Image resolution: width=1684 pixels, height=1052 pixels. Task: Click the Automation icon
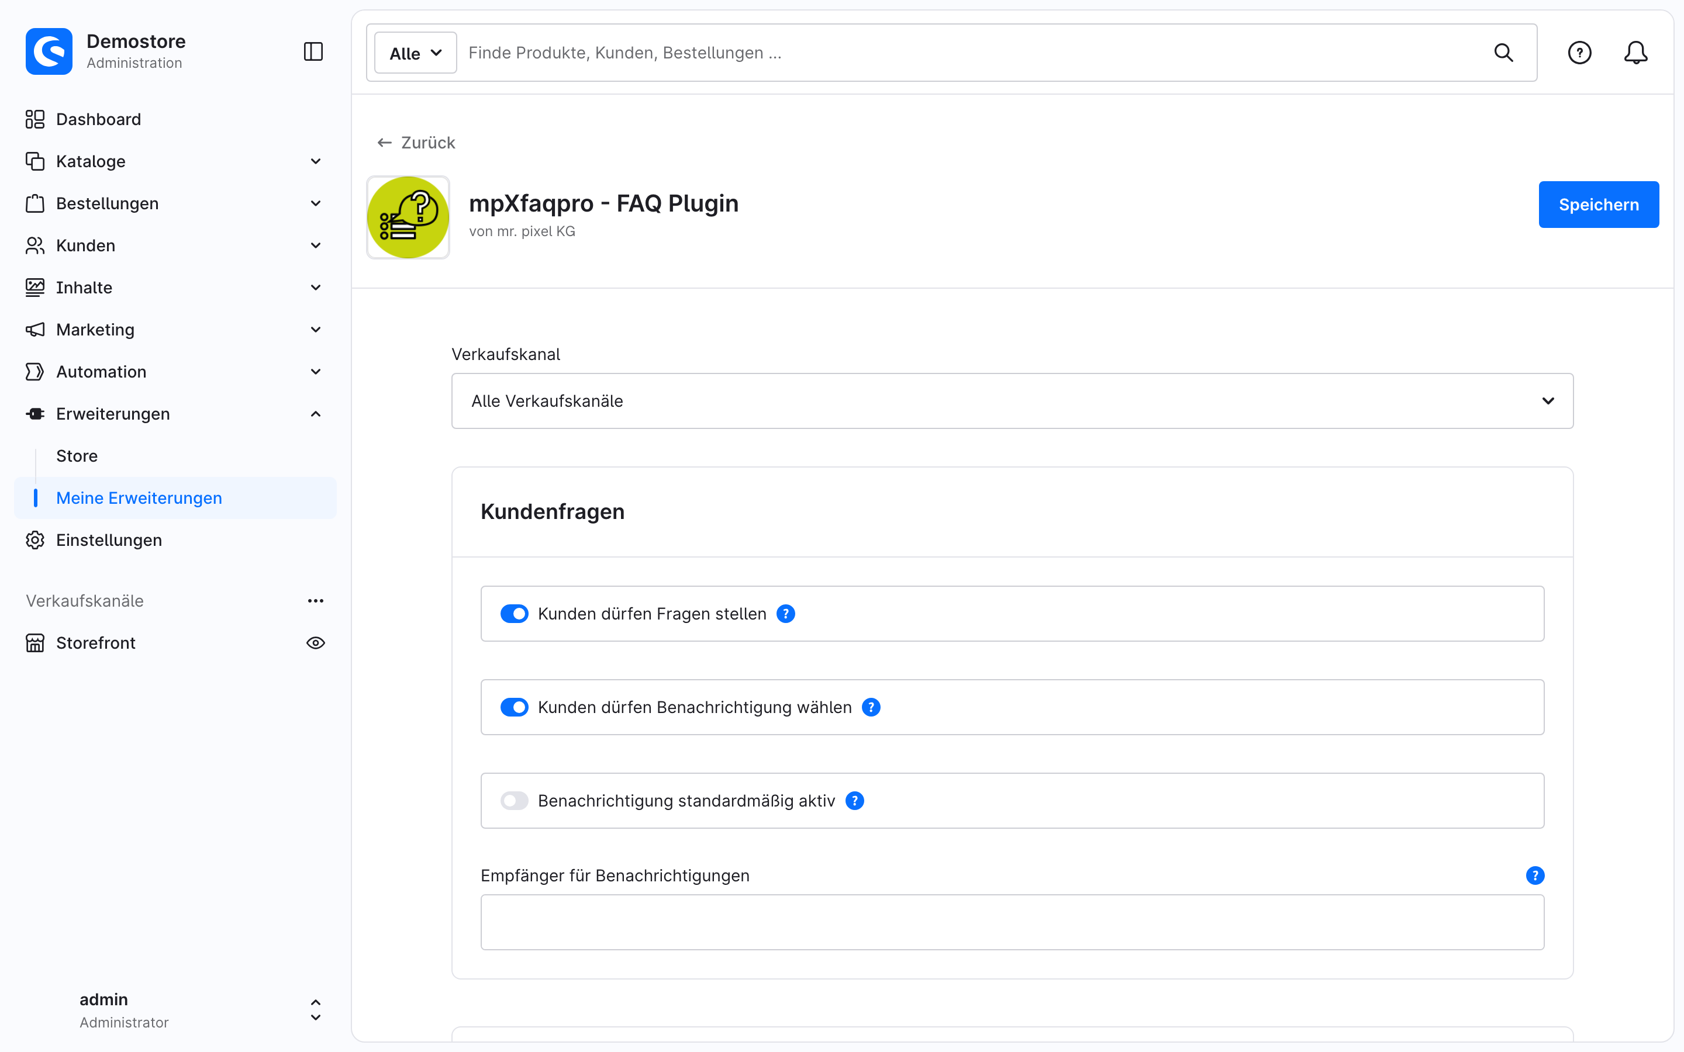point(35,372)
